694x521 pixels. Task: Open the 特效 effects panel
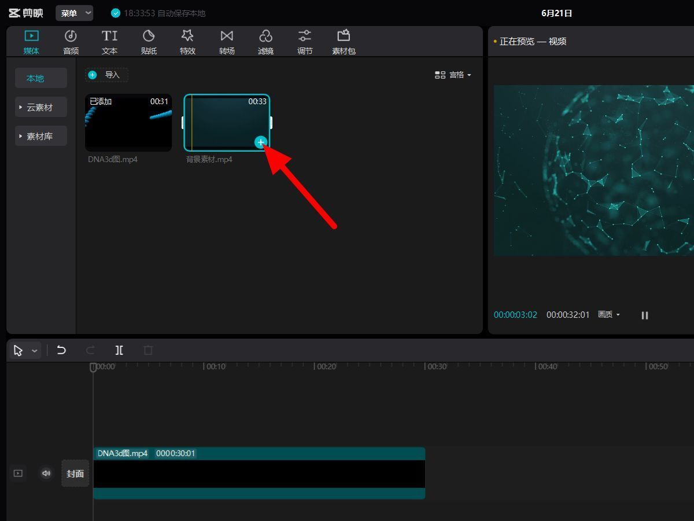tap(187, 42)
